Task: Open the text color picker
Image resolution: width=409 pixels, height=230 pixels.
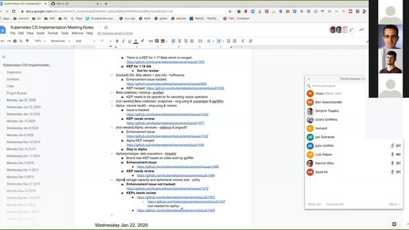Action: pos(136,41)
